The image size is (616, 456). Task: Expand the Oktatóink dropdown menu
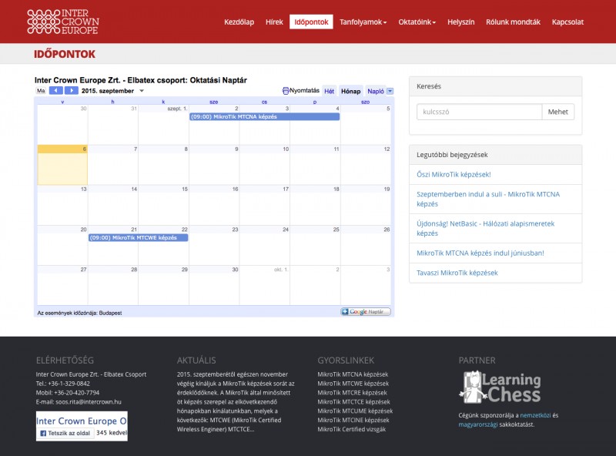coord(417,22)
